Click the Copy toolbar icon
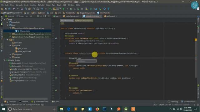This screenshot has height=112, width=200. tap(26, 9)
